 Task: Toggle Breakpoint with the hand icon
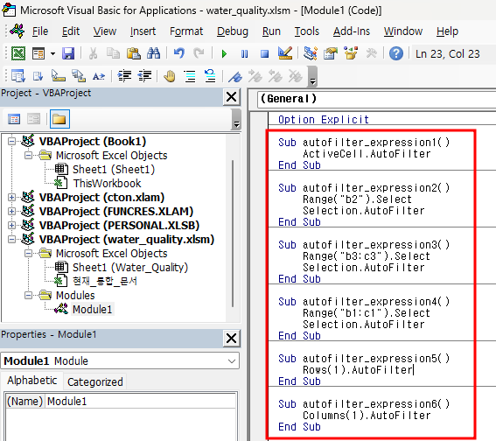click(x=170, y=76)
